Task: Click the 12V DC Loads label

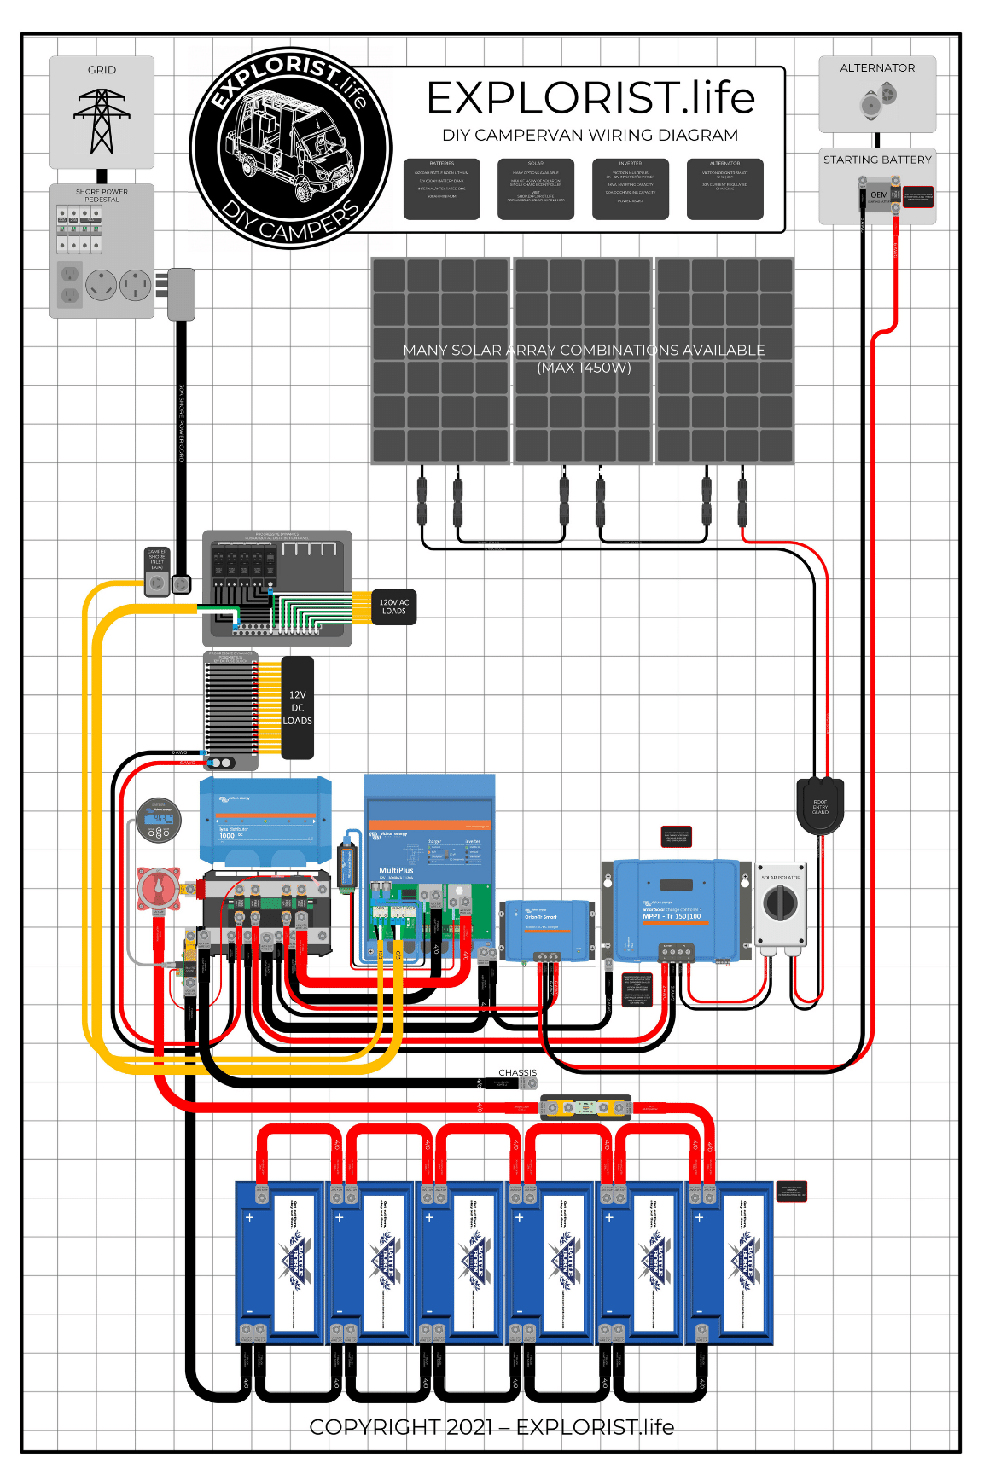Action: coord(297,708)
